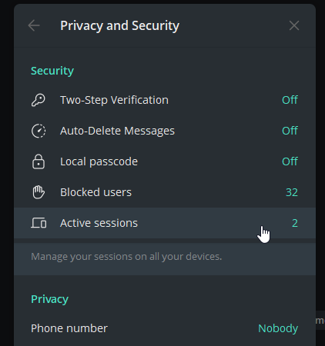The width and height of the screenshot is (325, 346).
Task: Close the Privacy and Security panel
Action: [x=294, y=25]
